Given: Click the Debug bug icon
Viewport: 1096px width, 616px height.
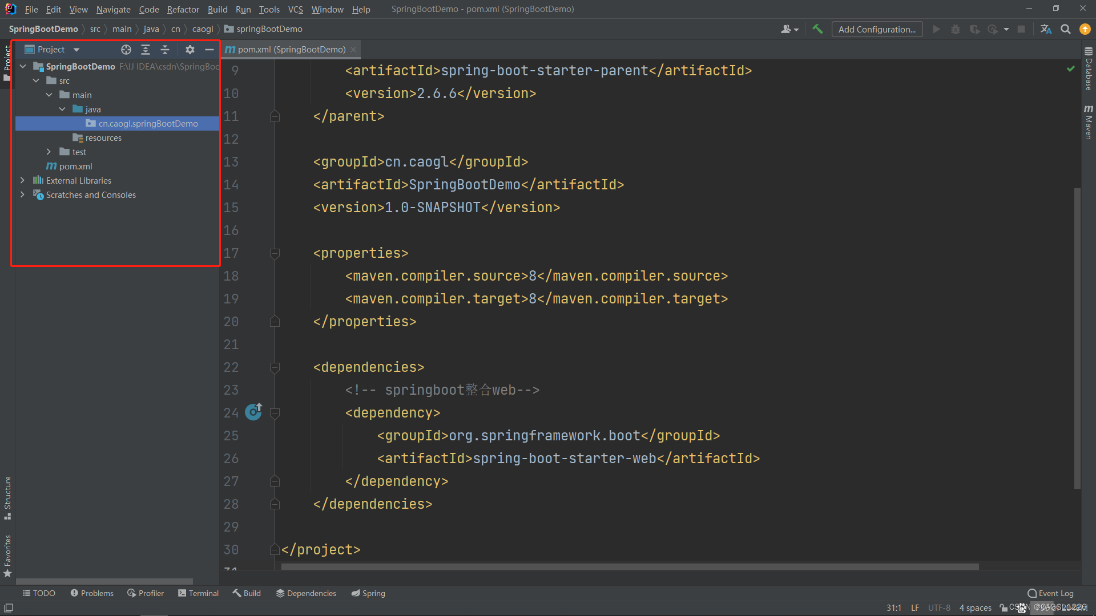Looking at the screenshot, I should click(x=956, y=29).
